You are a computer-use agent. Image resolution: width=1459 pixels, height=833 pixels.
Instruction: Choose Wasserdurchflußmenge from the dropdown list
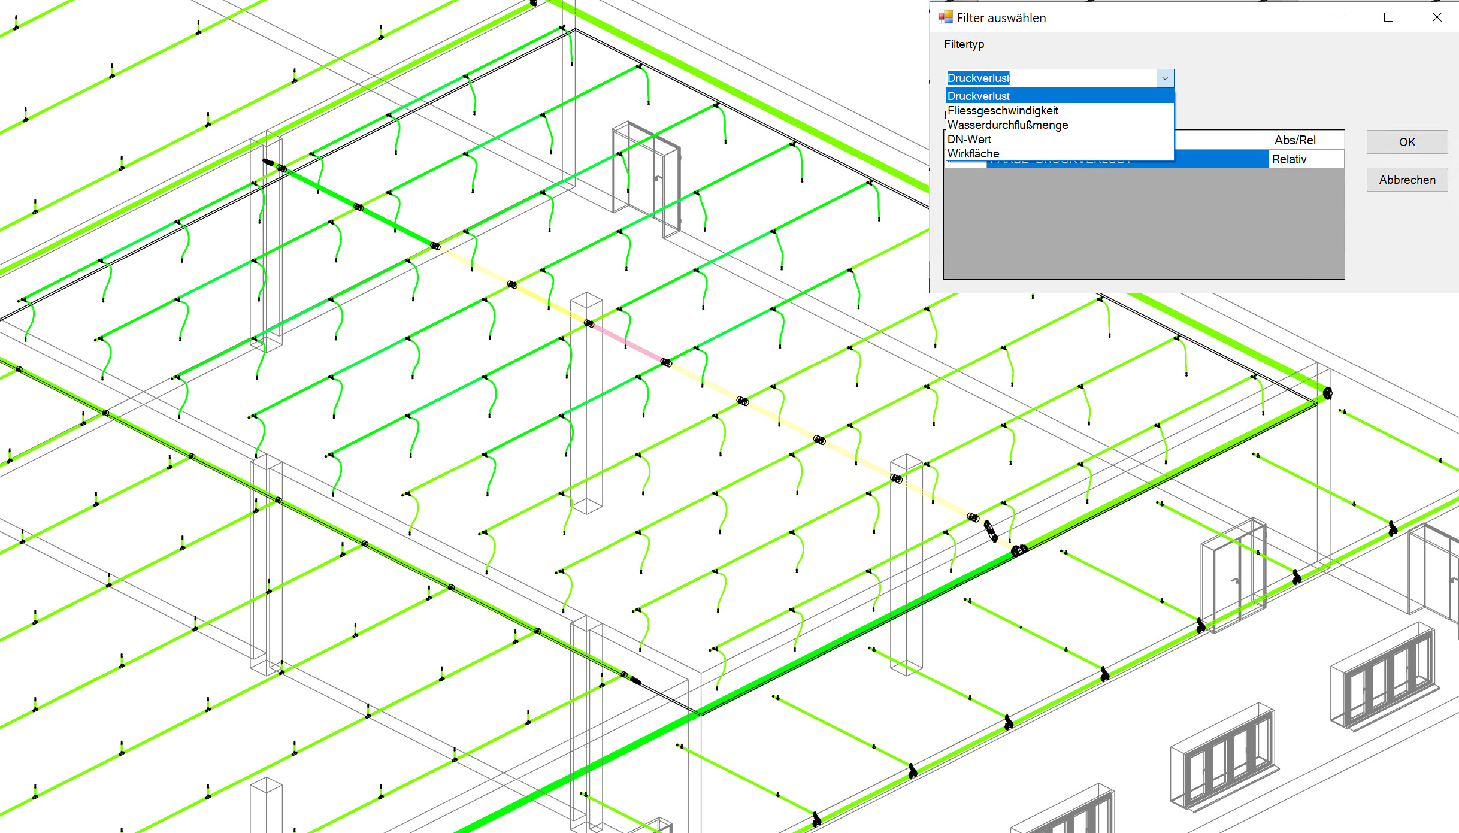point(1060,125)
